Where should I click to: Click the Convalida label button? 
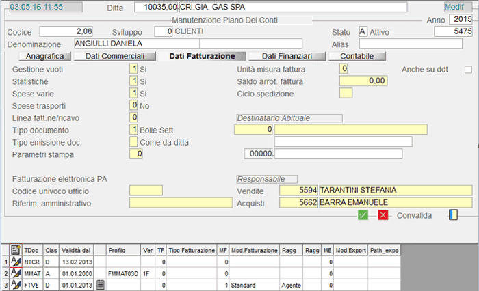(415, 216)
